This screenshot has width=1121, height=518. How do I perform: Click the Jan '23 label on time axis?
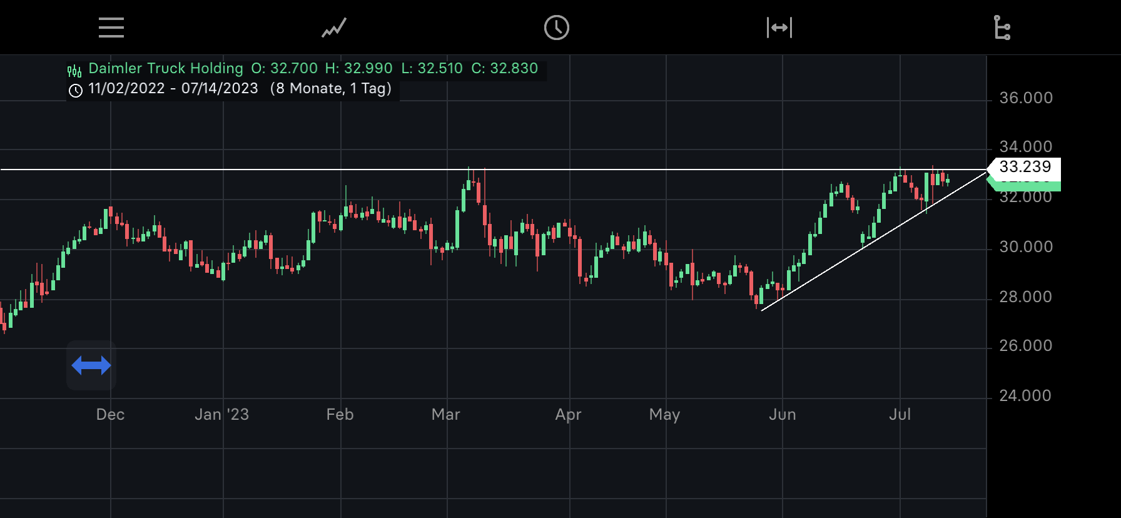coord(221,415)
